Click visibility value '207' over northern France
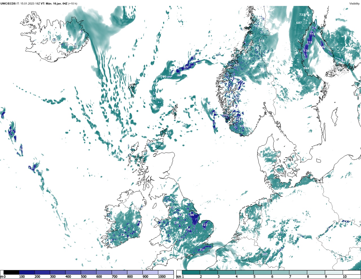The width and height of the screenshot is (361, 279). [265, 254]
